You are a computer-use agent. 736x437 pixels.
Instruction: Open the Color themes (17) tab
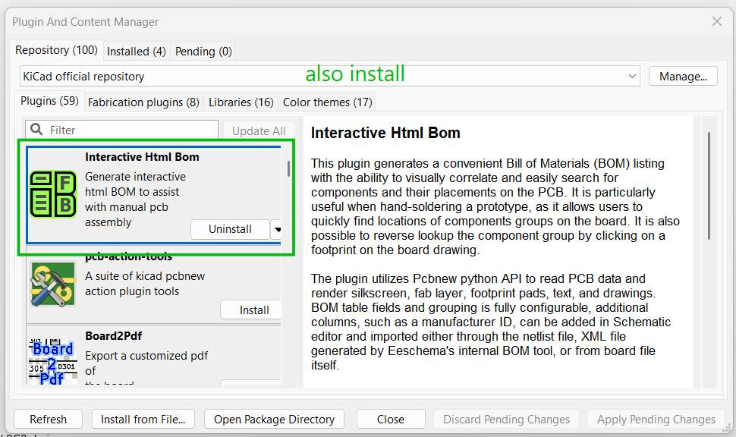click(327, 102)
